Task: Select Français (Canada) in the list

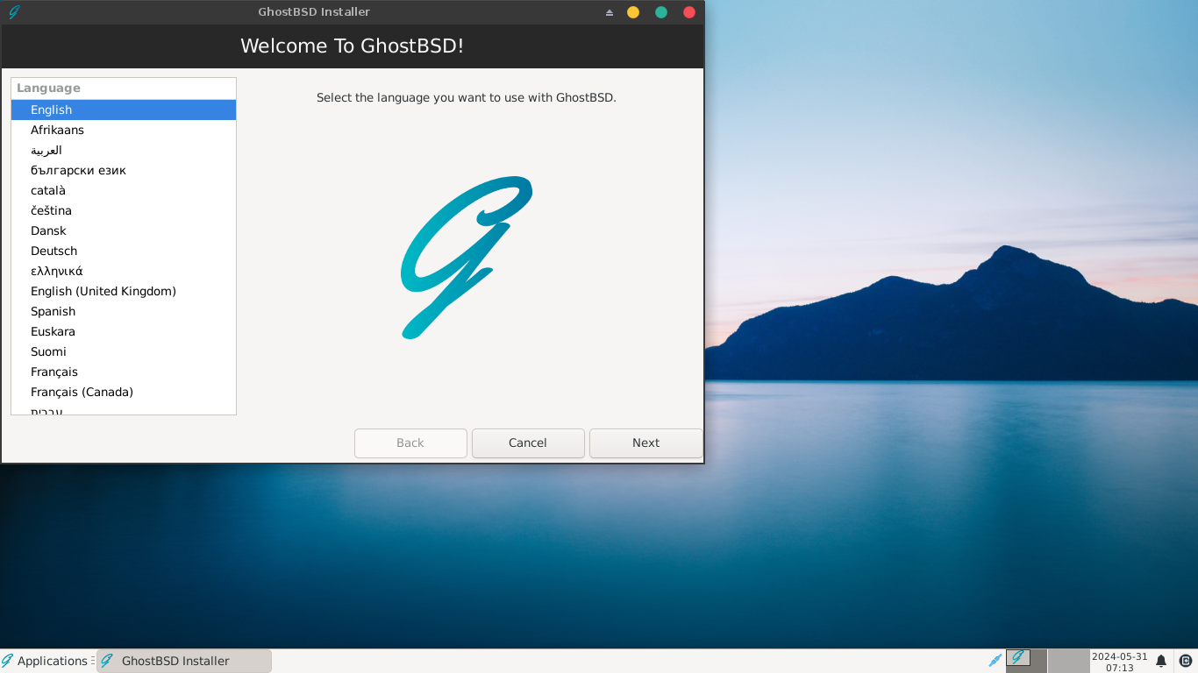Action: [124, 392]
